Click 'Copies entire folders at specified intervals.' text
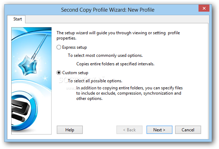Screen dimensions: 219x149 (x=115, y=64)
